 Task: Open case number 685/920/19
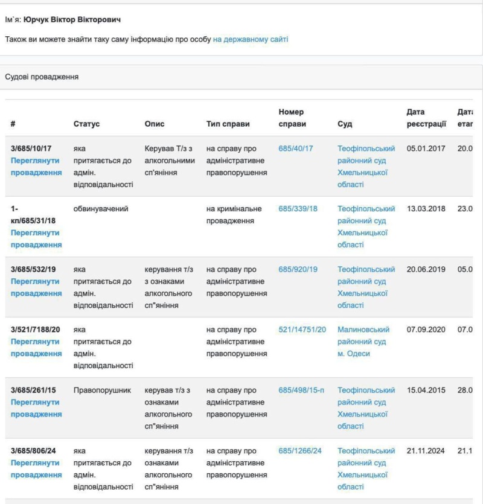(x=298, y=269)
